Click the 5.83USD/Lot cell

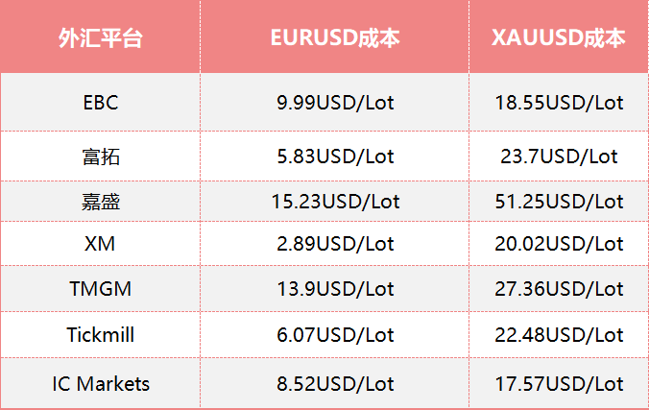(335, 157)
